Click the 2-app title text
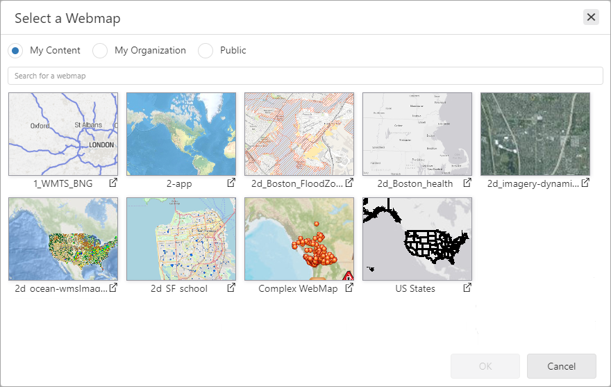 pos(179,183)
